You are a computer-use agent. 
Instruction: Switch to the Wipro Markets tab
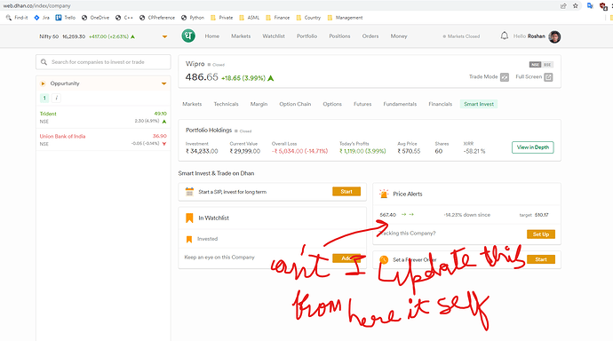coord(192,104)
